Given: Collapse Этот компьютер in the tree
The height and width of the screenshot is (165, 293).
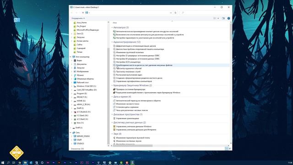Looking at the screenshot, I should tap(71, 57).
